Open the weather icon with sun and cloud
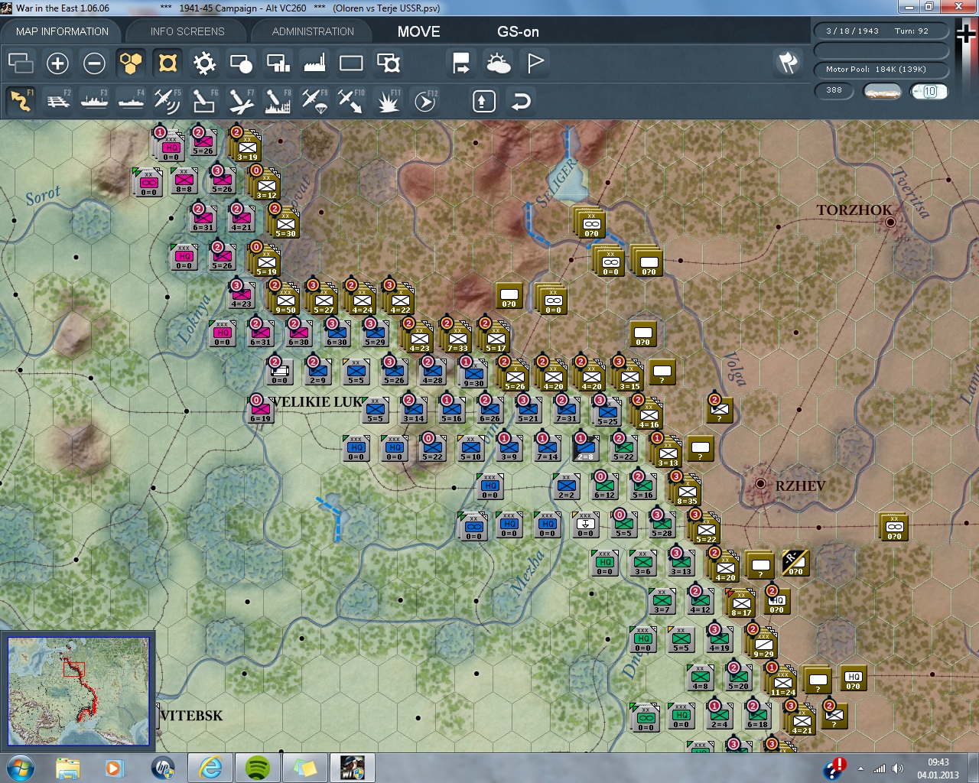Screen dimensions: 979x783 tap(499, 63)
